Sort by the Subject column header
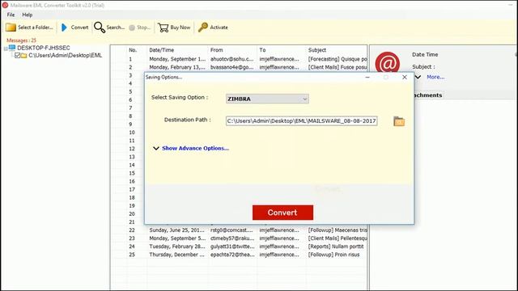Viewport: 518px width, 291px height. [x=317, y=50]
